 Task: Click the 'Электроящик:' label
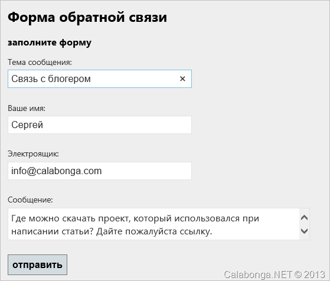pos(33,154)
